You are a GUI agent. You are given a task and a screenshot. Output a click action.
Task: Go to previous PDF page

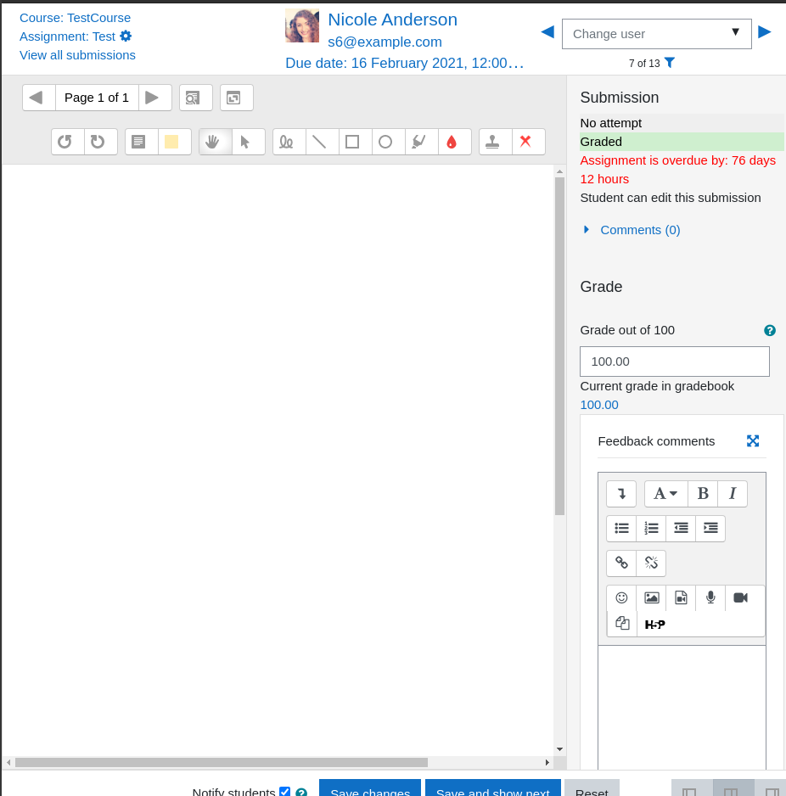point(39,98)
